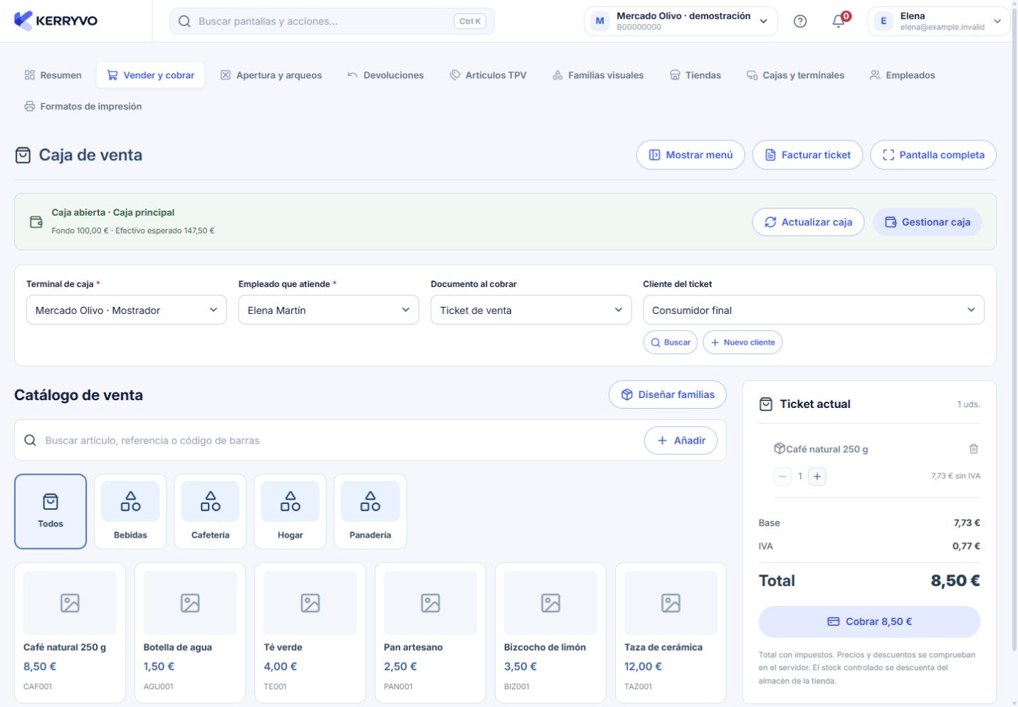Open Formatos de impresión tab

[x=83, y=106]
